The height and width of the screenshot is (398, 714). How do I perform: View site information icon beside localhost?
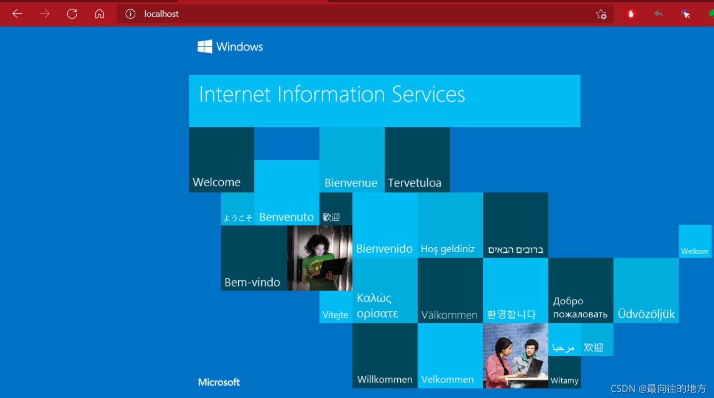[x=130, y=14]
